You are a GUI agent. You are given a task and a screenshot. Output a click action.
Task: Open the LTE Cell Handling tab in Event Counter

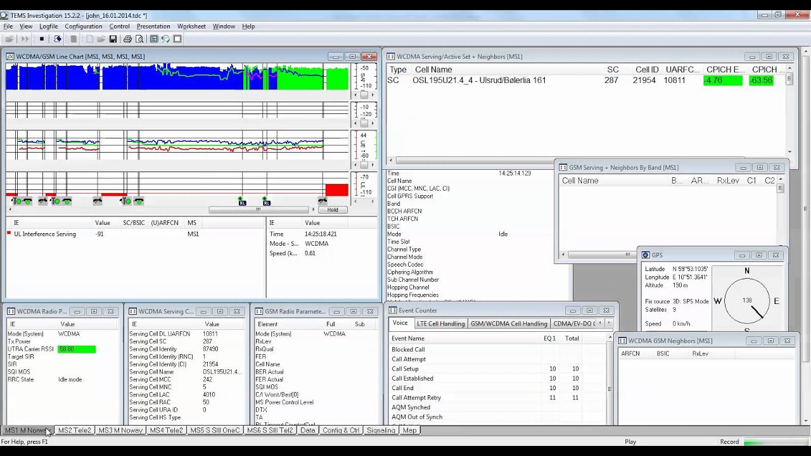440,324
